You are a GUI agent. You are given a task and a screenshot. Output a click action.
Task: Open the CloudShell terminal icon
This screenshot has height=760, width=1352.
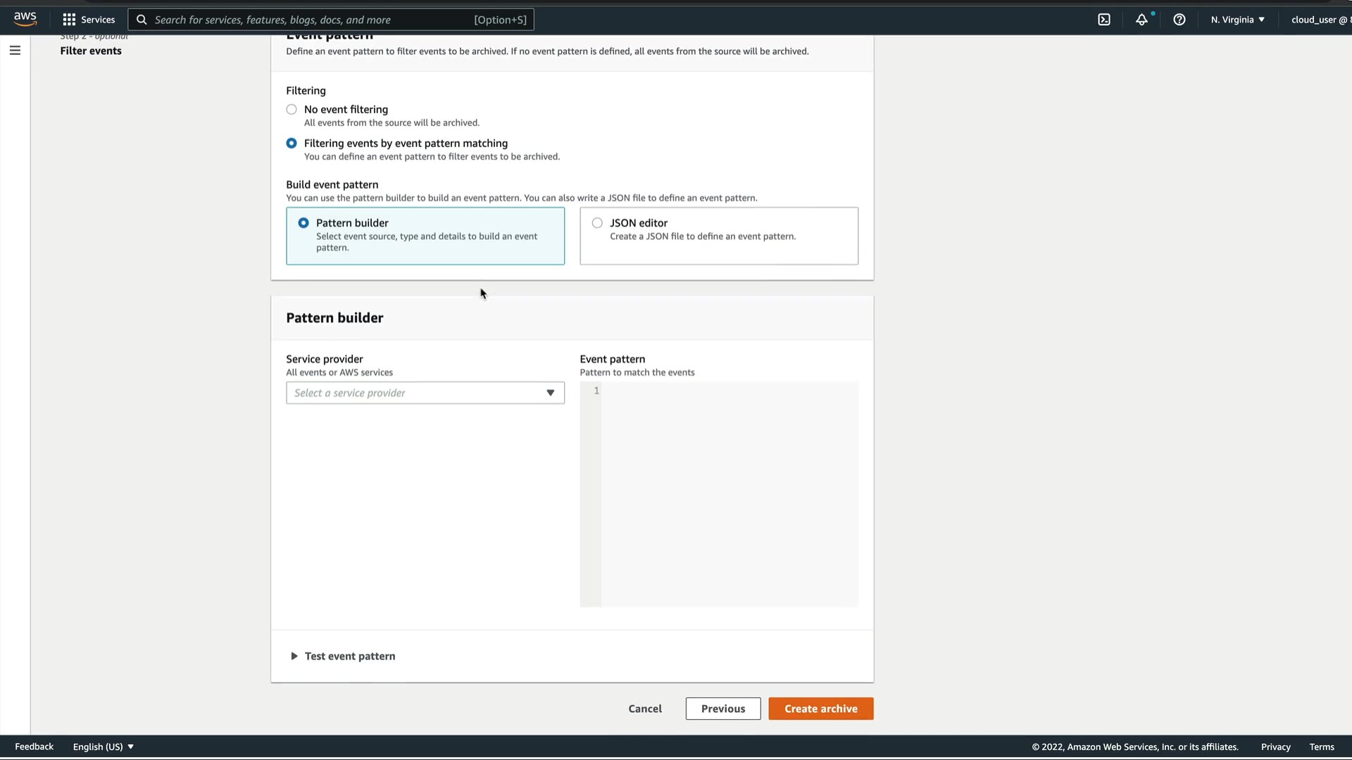pyautogui.click(x=1104, y=20)
